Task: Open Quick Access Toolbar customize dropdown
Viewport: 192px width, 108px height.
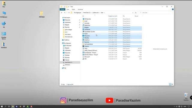Action: pyautogui.click(x=69, y=7)
